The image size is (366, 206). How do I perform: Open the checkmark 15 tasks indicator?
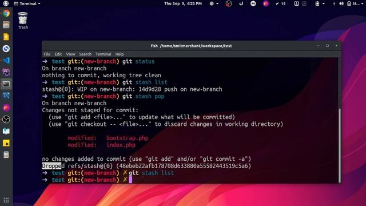[x=280, y=4]
